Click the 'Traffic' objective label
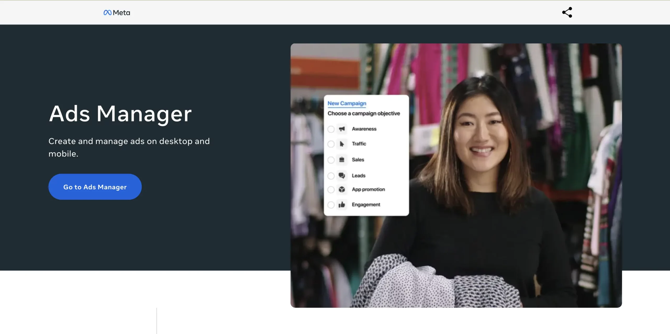The image size is (670, 334). 359,144
